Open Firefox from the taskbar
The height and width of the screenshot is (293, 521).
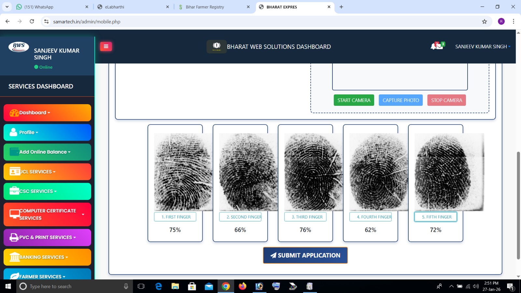pyautogui.click(x=242, y=286)
